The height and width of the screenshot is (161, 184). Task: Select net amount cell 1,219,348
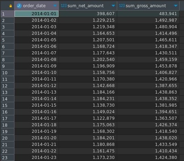tap(88, 27)
